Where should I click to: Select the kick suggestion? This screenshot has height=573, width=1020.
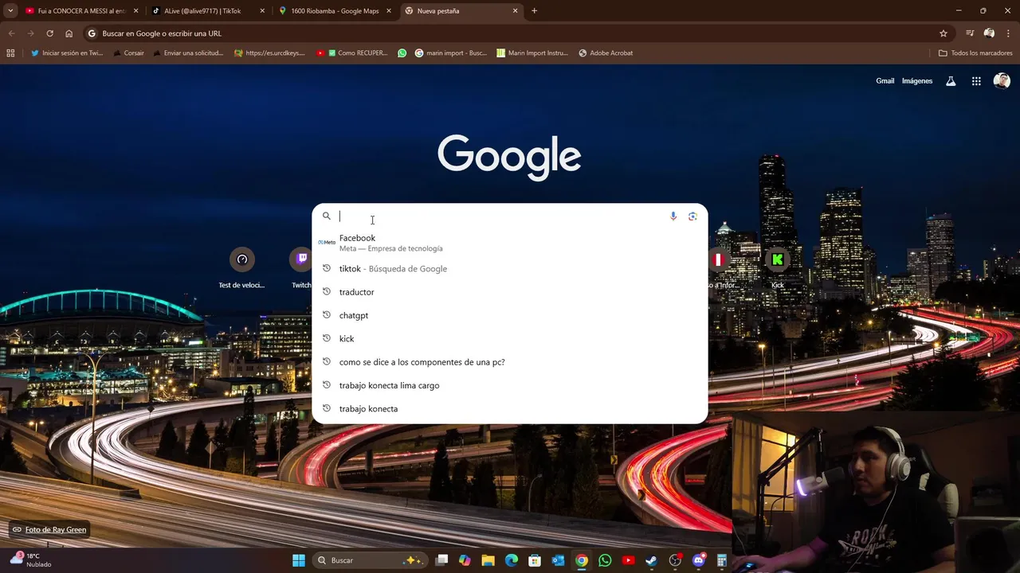tap(510, 339)
